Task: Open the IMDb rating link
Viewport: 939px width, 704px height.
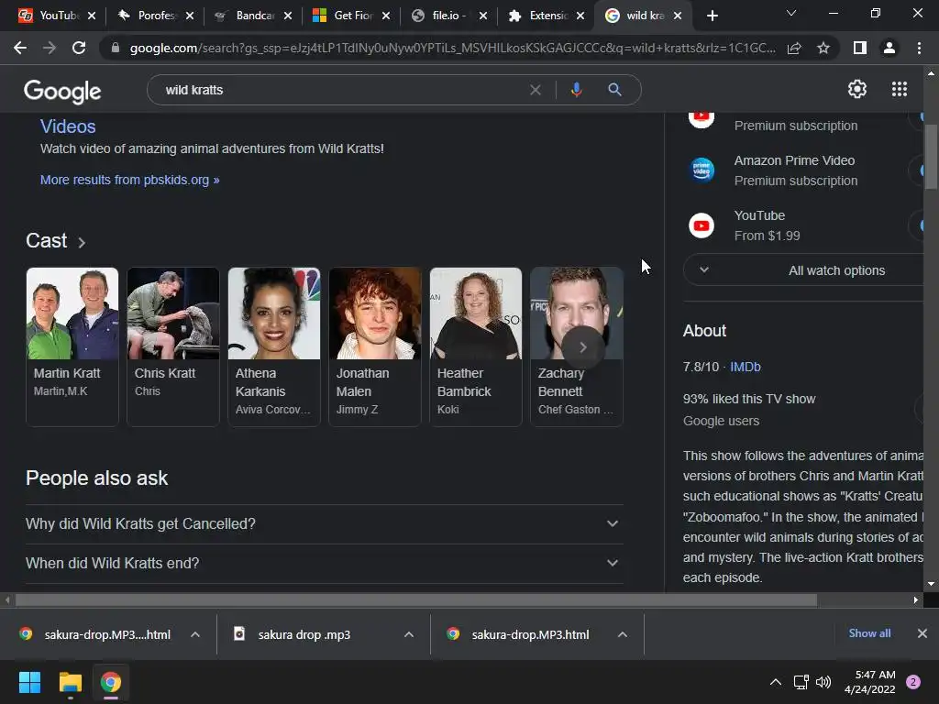Action: (745, 367)
